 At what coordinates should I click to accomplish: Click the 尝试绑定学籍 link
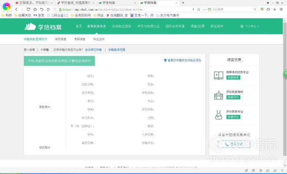[93, 49]
